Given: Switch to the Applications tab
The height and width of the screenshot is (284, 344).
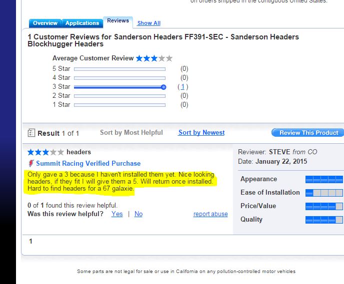Looking at the screenshot, I should [x=82, y=23].
